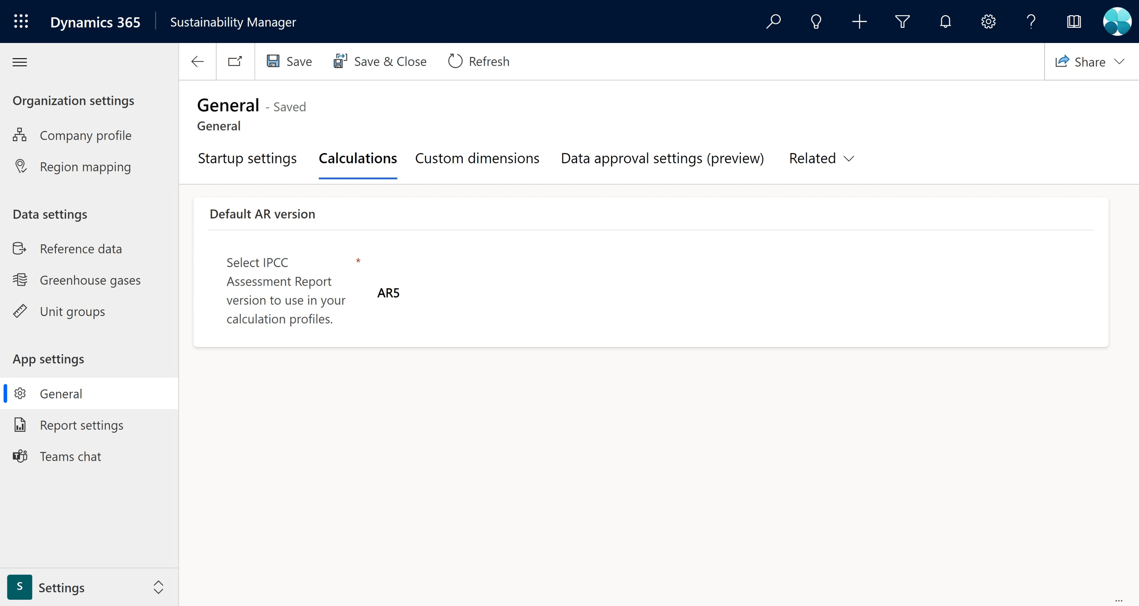Viewport: 1139px width, 606px height.
Task: Switch to the Startup settings tab
Action: click(x=247, y=158)
